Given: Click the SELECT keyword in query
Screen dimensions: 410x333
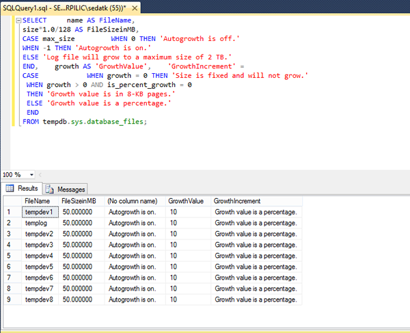Looking at the screenshot, I should coord(35,21).
